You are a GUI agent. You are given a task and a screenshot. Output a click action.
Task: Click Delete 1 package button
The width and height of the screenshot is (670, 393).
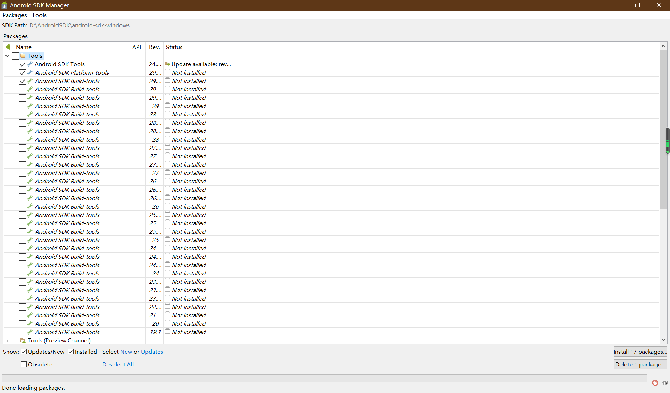point(640,364)
